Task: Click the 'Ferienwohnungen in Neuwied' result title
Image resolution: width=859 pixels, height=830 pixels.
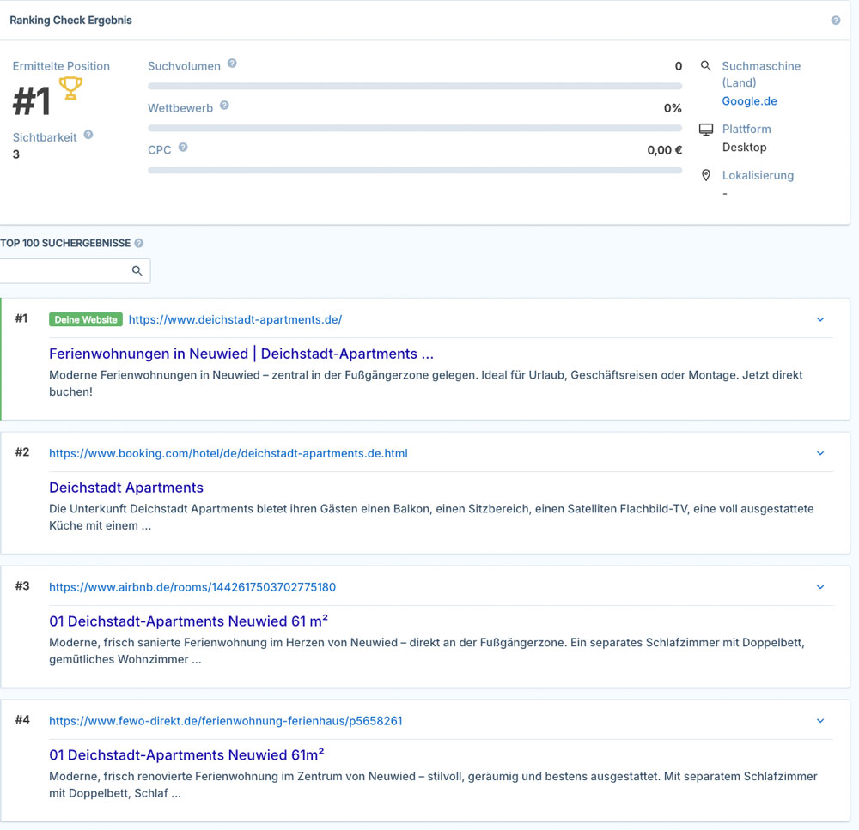Action: click(241, 354)
